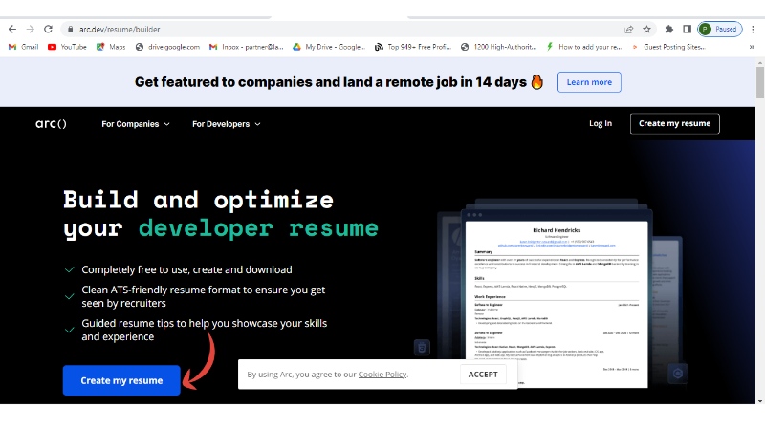Go back using the browser back arrow
The image size is (765, 429).
point(12,29)
